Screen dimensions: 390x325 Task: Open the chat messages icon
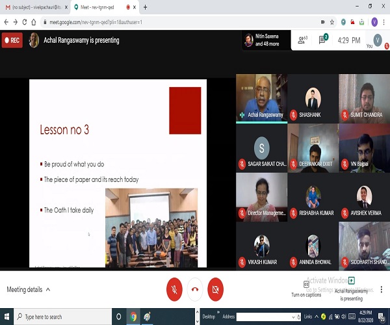(323, 39)
